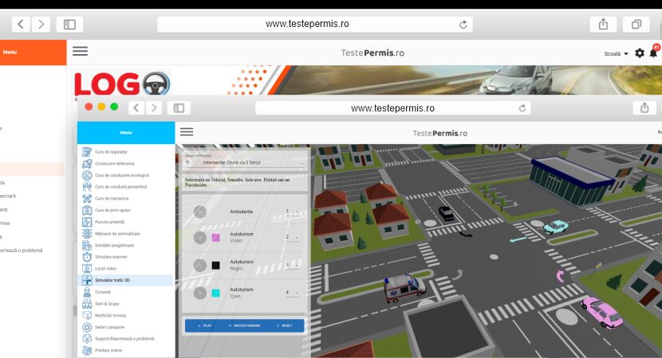The height and width of the screenshot is (358, 662).
Task: Open Curs de conduită preventivă icon
Action: coord(87,187)
